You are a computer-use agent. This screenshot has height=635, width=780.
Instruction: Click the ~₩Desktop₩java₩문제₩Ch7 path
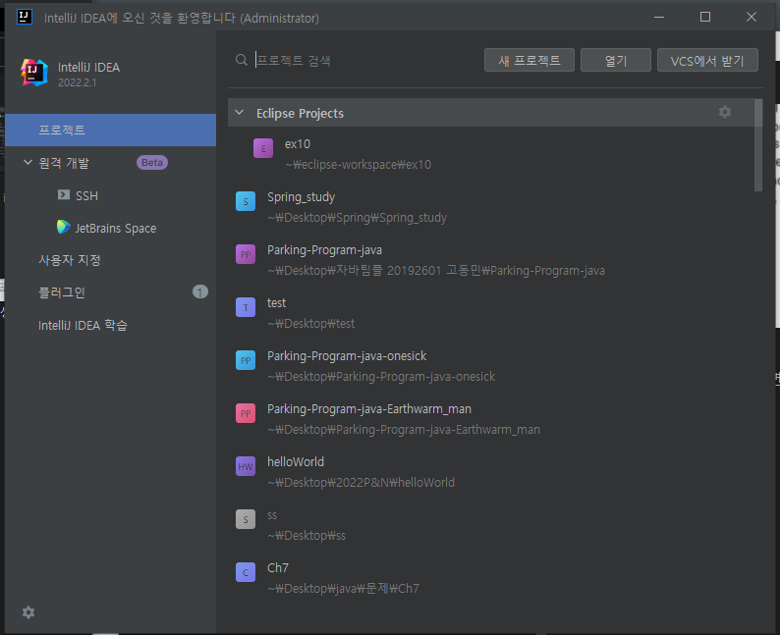[343, 589]
